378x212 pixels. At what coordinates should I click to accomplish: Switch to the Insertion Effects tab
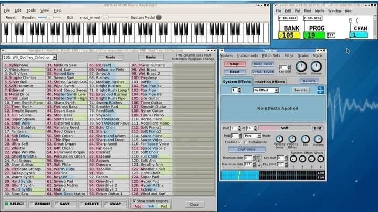pyautogui.click(x=269, y=82)
